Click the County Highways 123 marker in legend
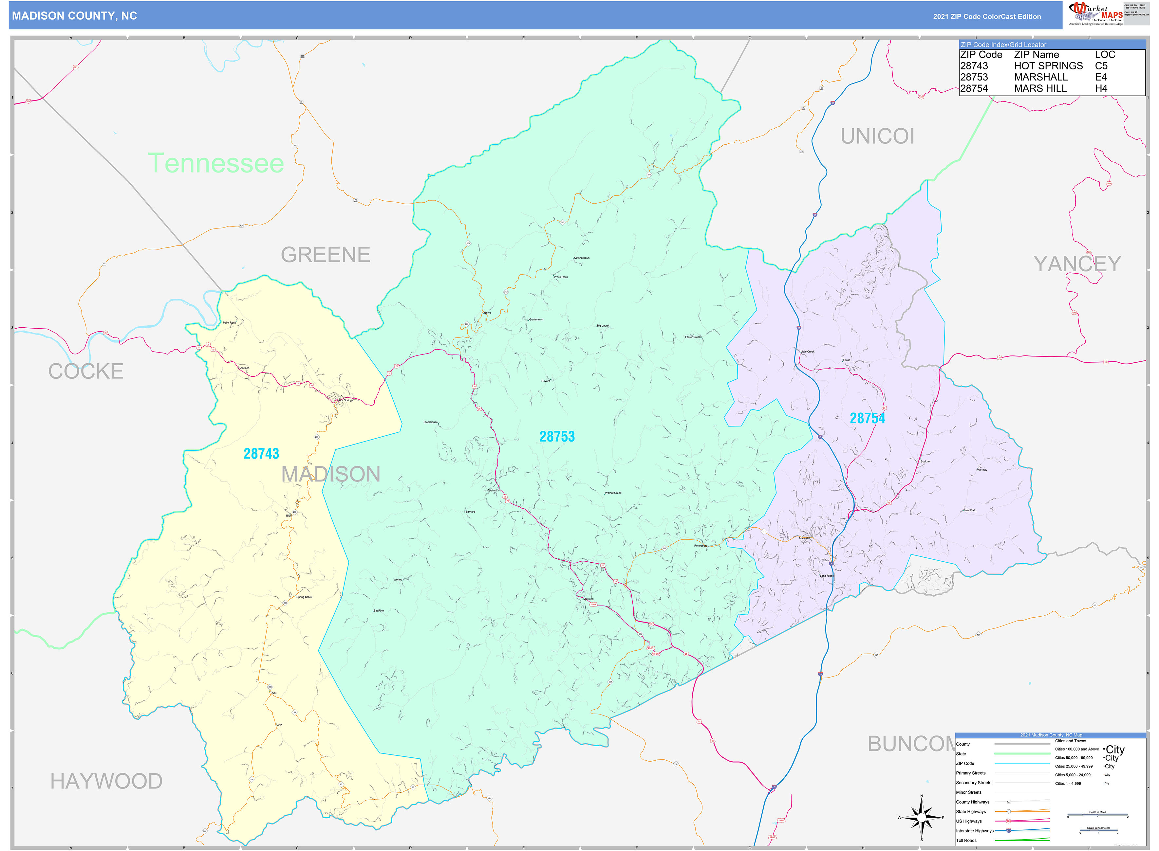 click(x=1009, y=802)
